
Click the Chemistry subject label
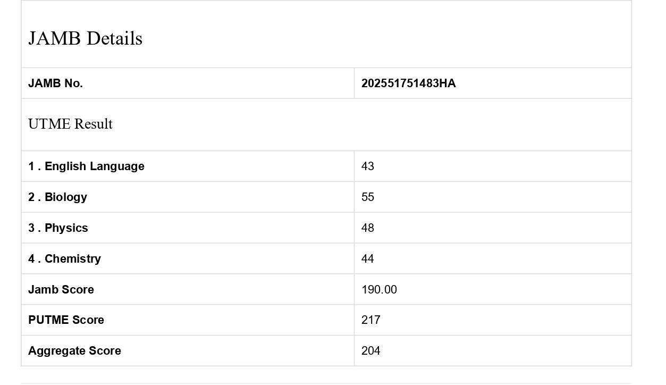coord(64,259)
